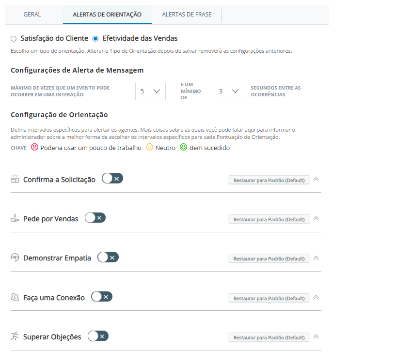The image size is (395, 364).
Task: Click the green happy face key icon
Action: click(183, 147)
